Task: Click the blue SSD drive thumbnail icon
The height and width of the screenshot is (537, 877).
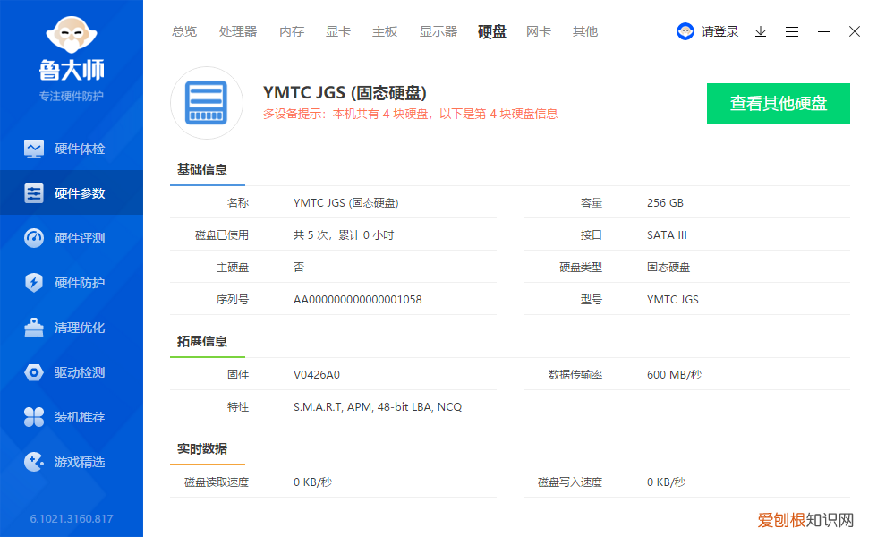Action: click(x=207, y=103)
